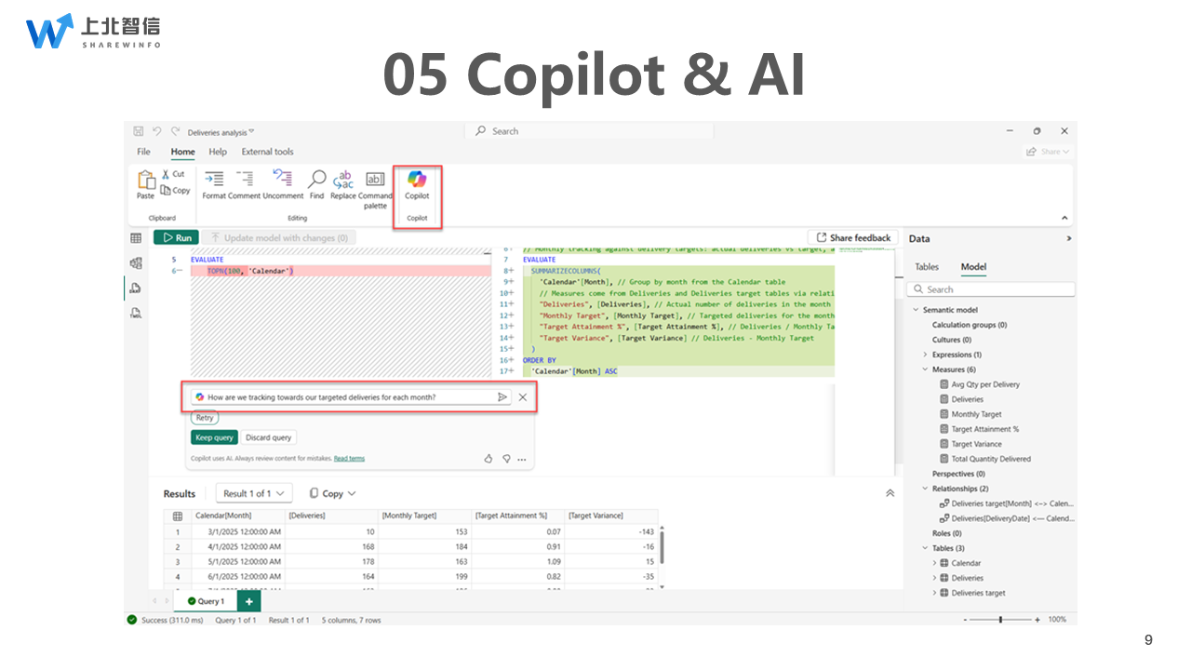1191x670 pixels.
Task: Collapse the Data pane arrow
Action: click(1068, 238)
